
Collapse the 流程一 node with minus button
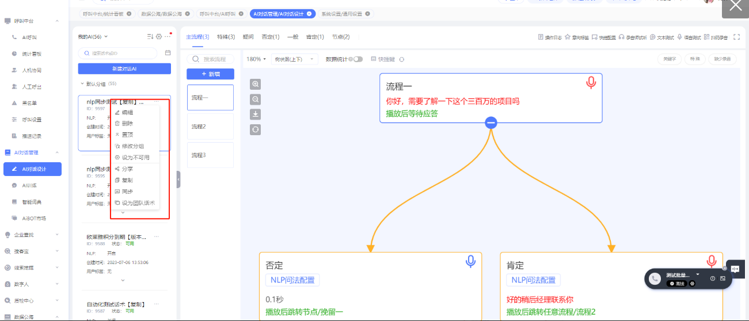[x=491, y=123]
